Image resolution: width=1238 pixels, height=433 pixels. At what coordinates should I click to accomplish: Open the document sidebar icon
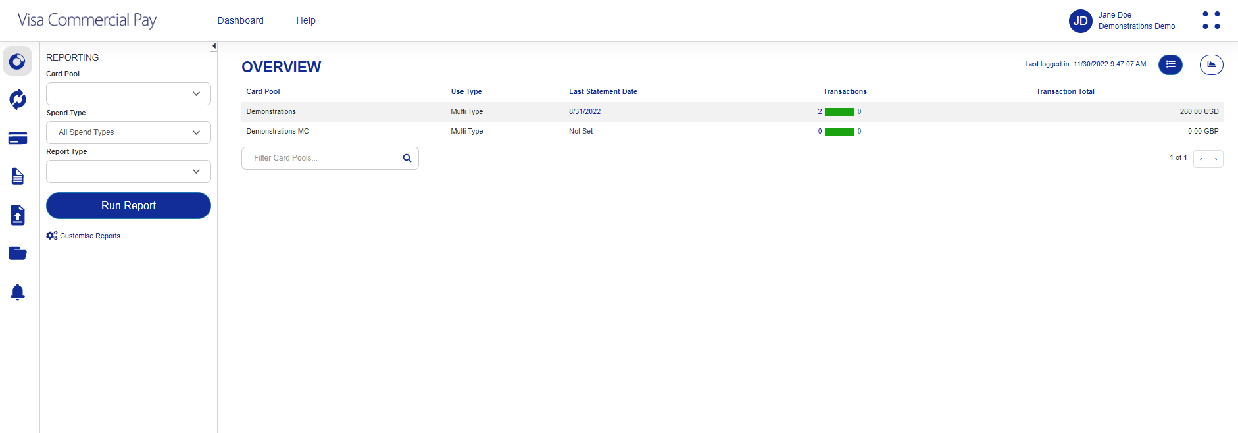18,176
